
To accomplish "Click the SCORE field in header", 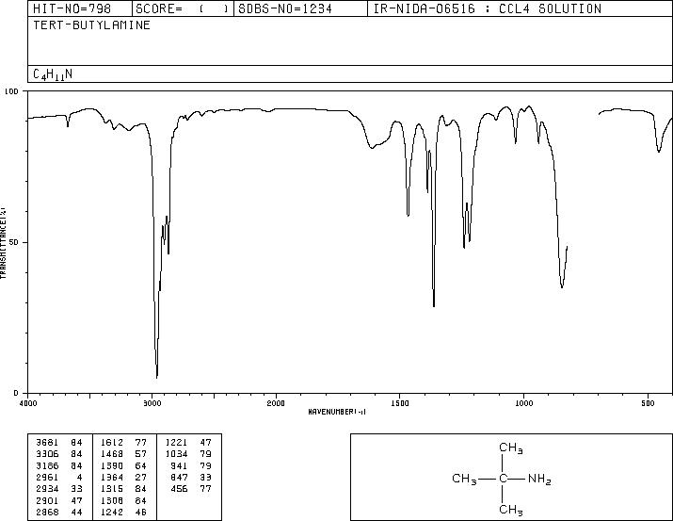I will click(183, 8).
